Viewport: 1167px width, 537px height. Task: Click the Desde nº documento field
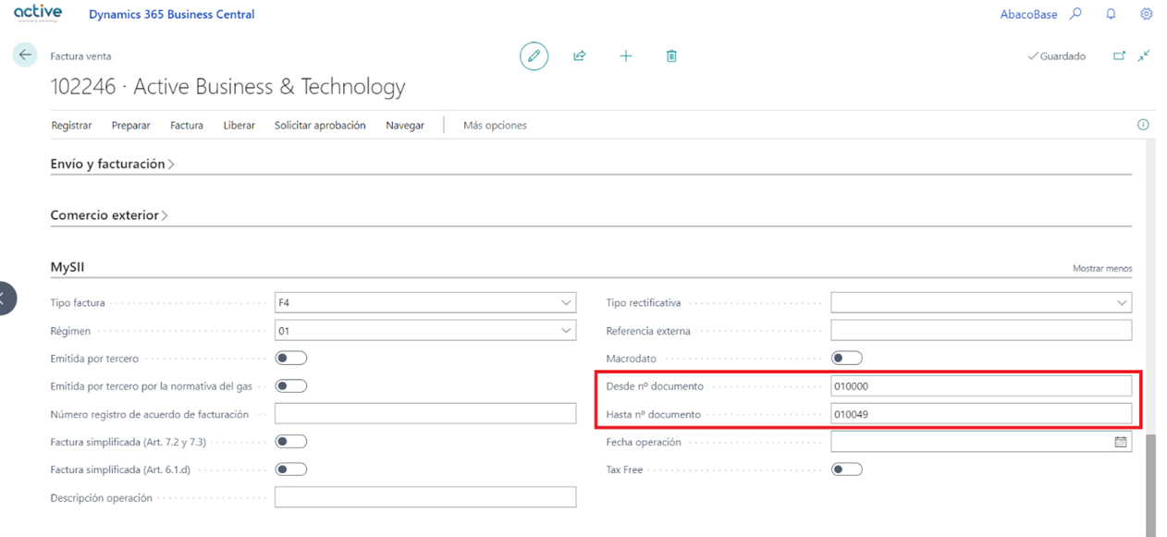tap(981, 386)
